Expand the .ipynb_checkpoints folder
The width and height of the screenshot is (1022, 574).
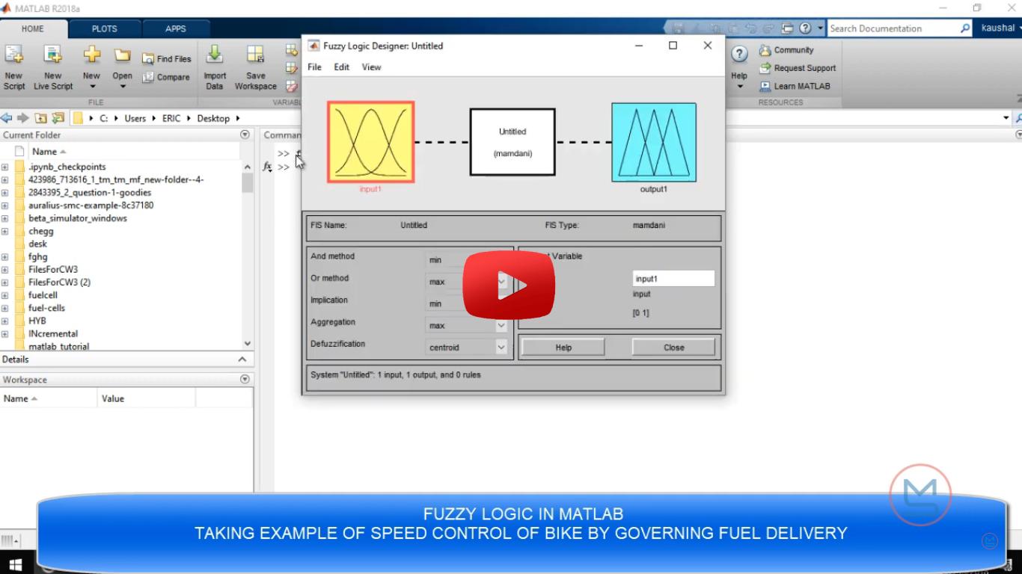click(x=5, y=167)
